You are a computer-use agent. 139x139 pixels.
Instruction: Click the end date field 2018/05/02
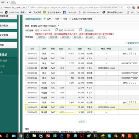tap(71, 30)
